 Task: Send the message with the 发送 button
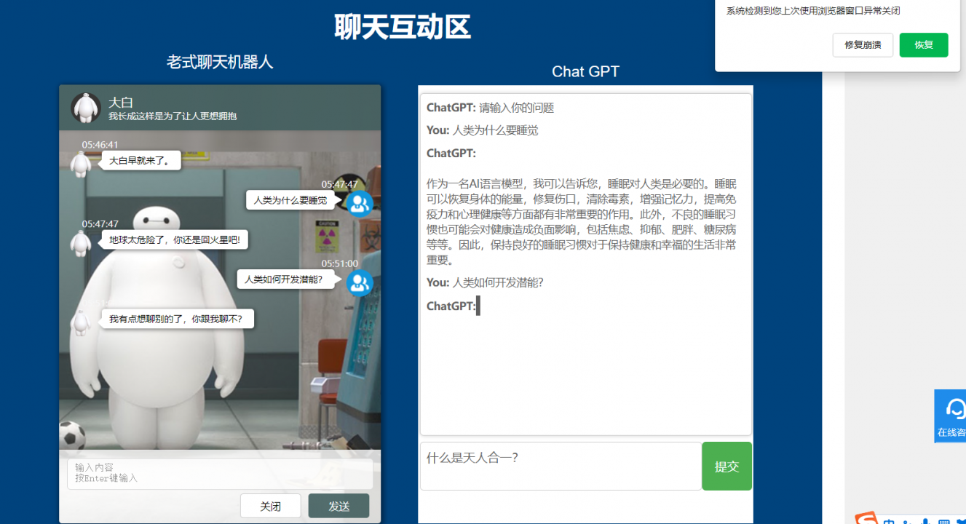point(339,506)
